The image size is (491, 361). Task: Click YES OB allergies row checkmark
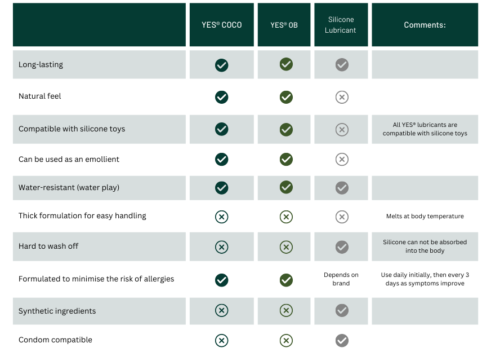(286, 280)
